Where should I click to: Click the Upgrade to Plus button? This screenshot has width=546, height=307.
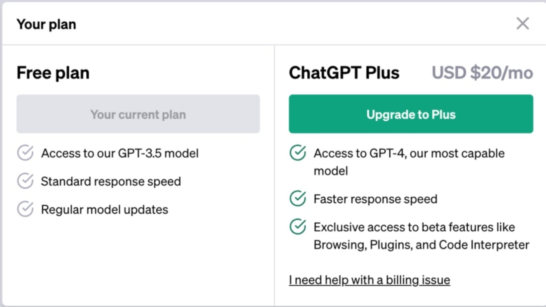tap(411, 114)
